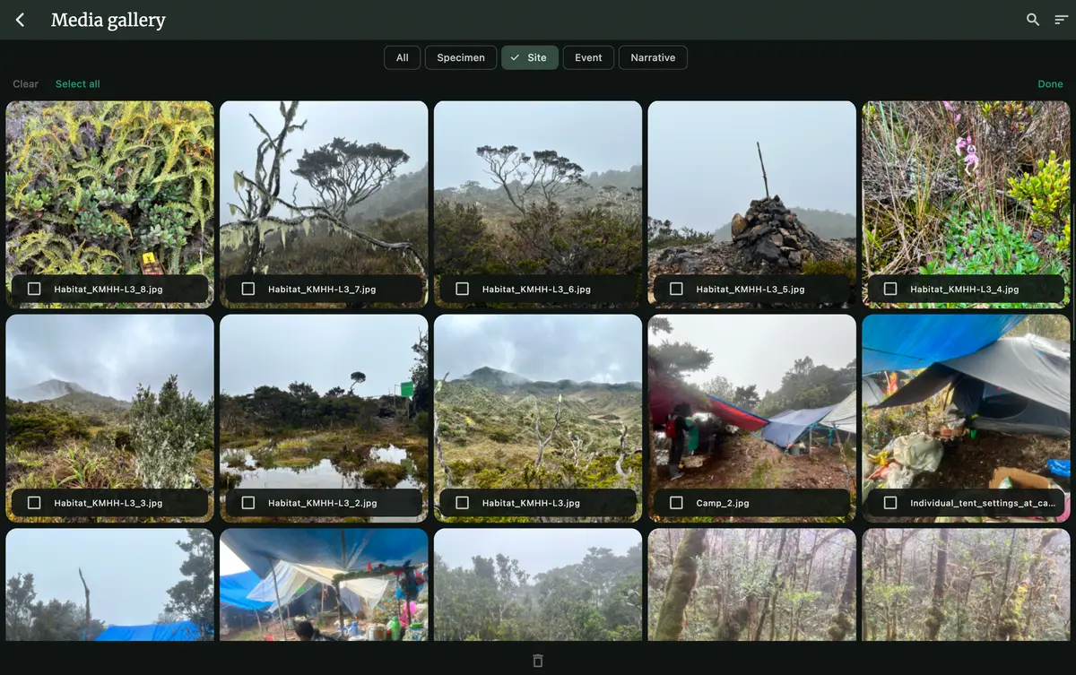The height and width of the screenshot is (675, 1076).
Task: Check the Habitat_KMHH-L3_3.jpg checkbox
Action: click(x=34, y=503)
